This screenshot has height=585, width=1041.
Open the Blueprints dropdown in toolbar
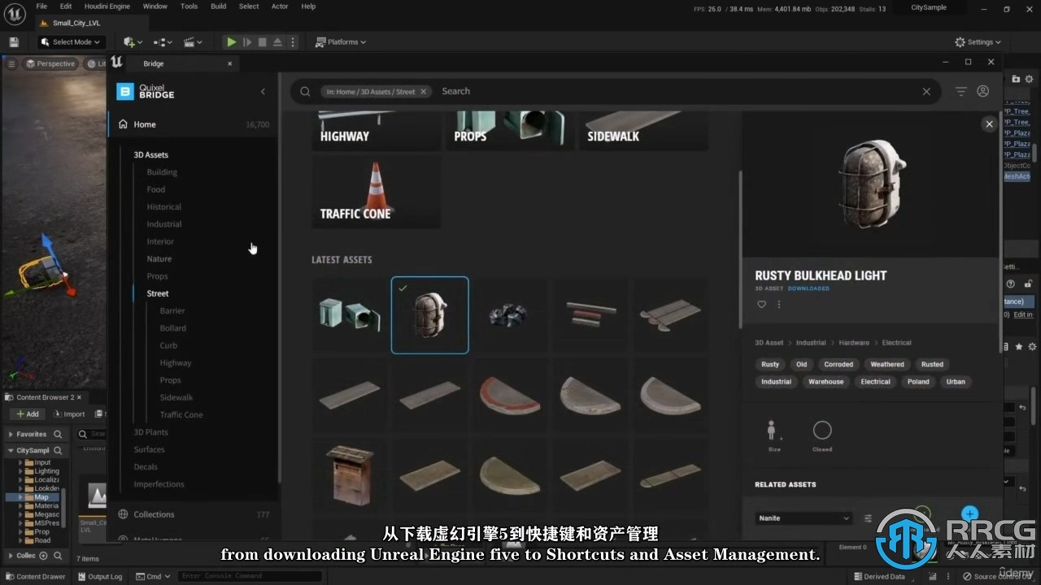(x=163, y=42)
